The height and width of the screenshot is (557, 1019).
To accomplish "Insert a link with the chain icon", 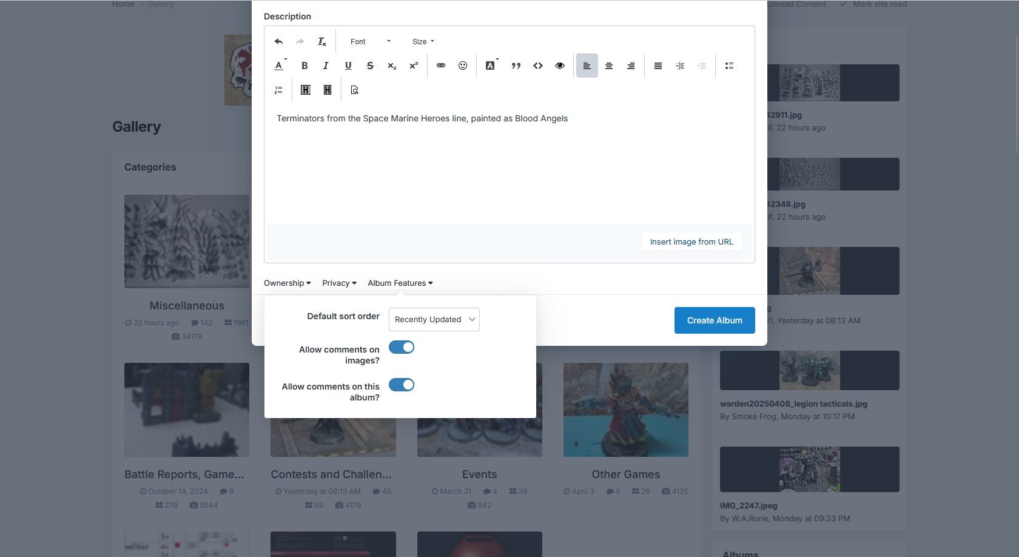I will [441, 66].
